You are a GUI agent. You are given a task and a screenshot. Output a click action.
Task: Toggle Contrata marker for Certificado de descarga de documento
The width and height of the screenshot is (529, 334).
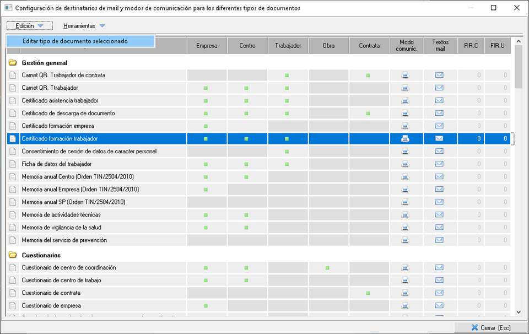368,114
